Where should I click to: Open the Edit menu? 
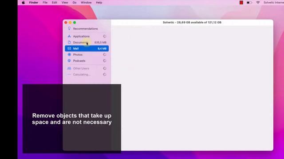[x=54, y=3]
